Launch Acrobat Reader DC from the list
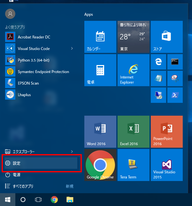The image size is (192, 206). click(x=39, y=37)
